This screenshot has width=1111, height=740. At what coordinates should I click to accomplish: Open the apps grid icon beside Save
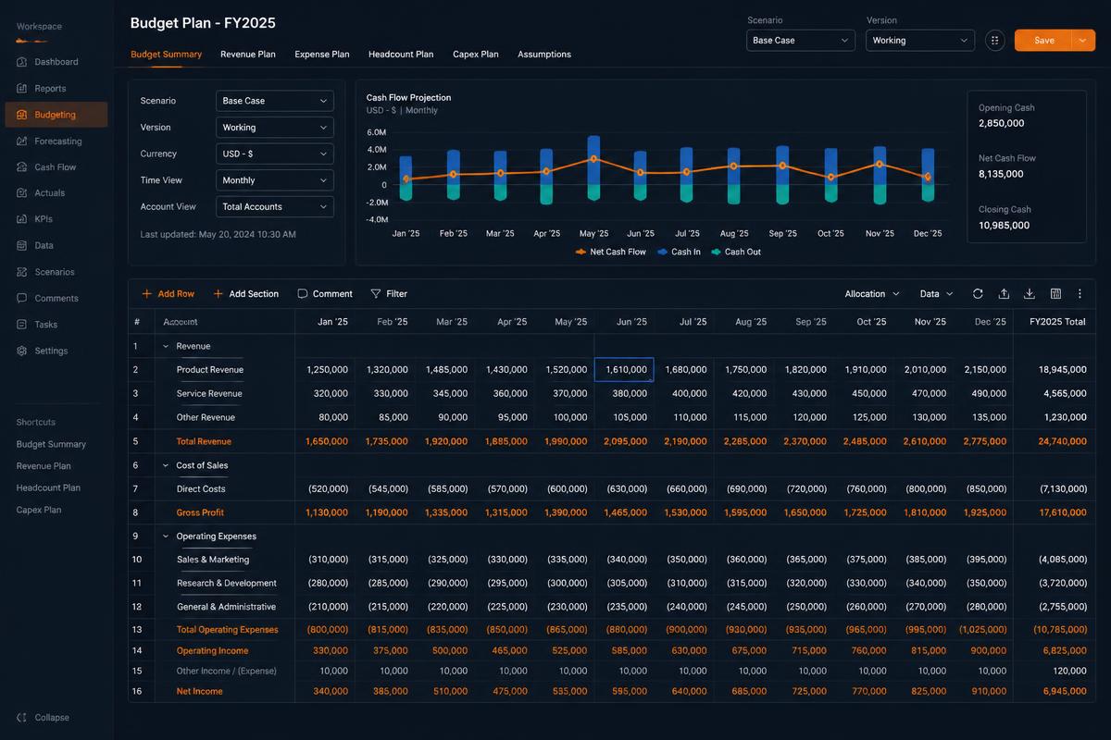pyautogui.click(x=995, y=41)
